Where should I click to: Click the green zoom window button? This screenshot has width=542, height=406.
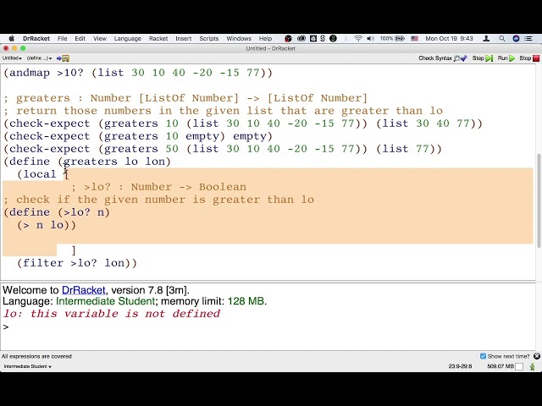23,48
